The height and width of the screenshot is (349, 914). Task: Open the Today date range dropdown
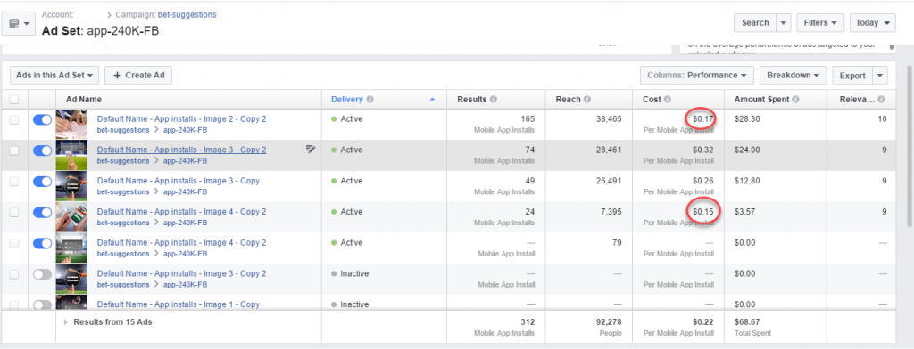(x=872, y=22)
